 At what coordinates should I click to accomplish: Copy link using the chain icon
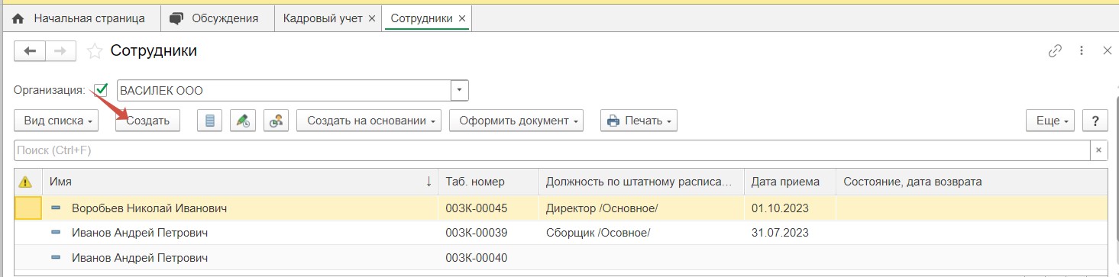point(1056,51)
